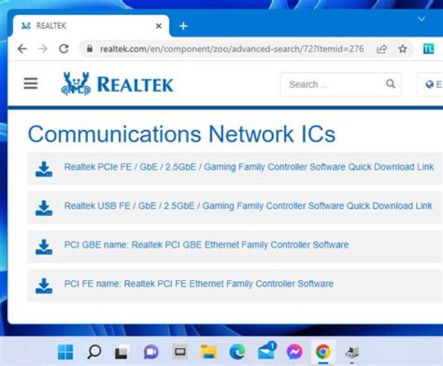Screen dimensions: 443x366
Task: Click the download icon for PCIe FE row
Action: click(x=44, y=169)
